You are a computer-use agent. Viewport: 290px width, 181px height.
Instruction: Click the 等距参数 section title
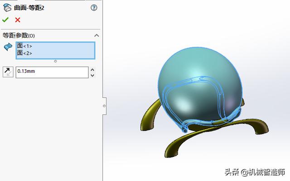click(19, 35)
